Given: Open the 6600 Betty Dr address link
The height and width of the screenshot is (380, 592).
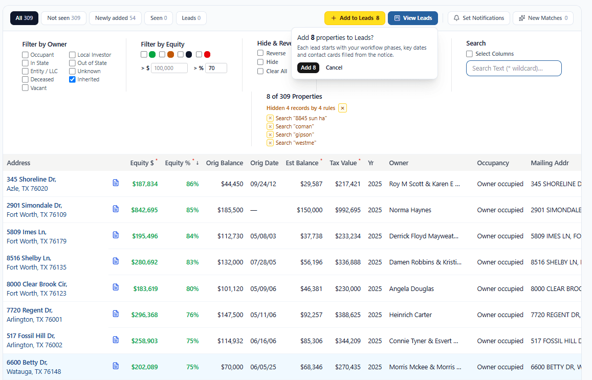Looking at the screenshot, I should tap(34, 367).
